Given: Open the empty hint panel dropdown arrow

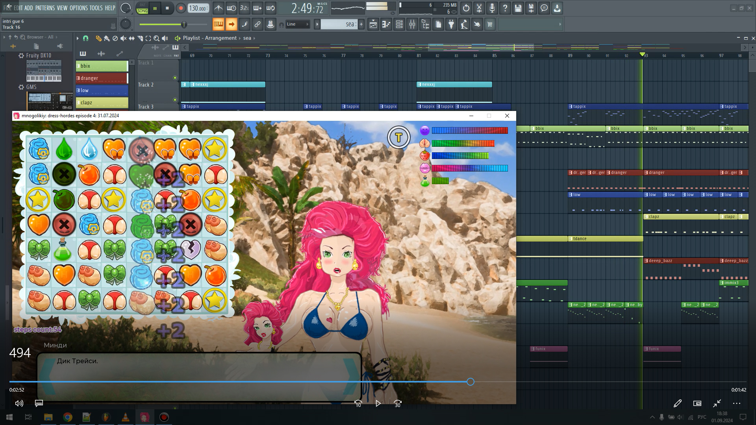Looking at the screenshot, I should (x=560, y=24).
